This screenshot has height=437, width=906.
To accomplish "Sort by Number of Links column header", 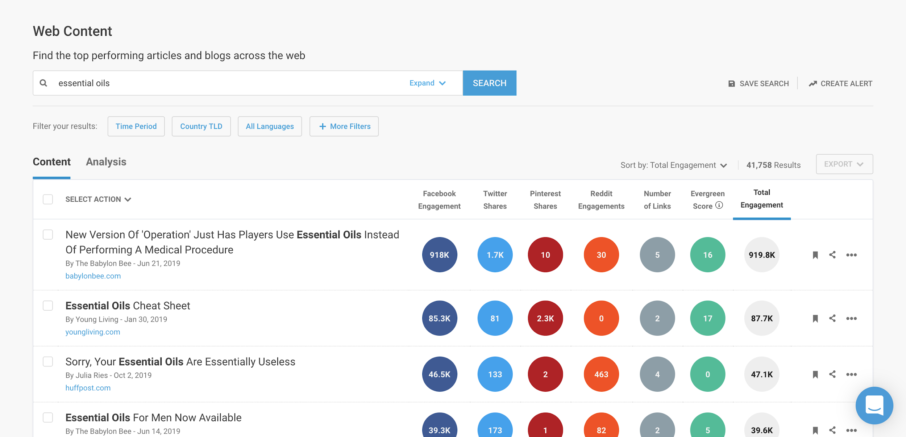I will (x=657, y=200).
